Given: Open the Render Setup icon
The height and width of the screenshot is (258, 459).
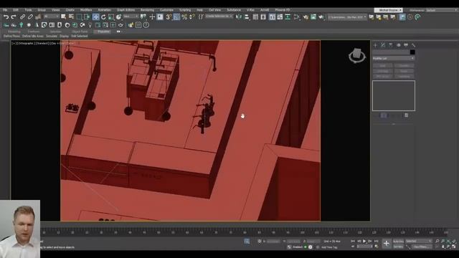Looking at the screenshot, I should (306, 17).
